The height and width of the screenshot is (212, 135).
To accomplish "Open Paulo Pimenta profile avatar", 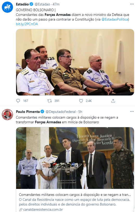I will [x=8, y=114].
